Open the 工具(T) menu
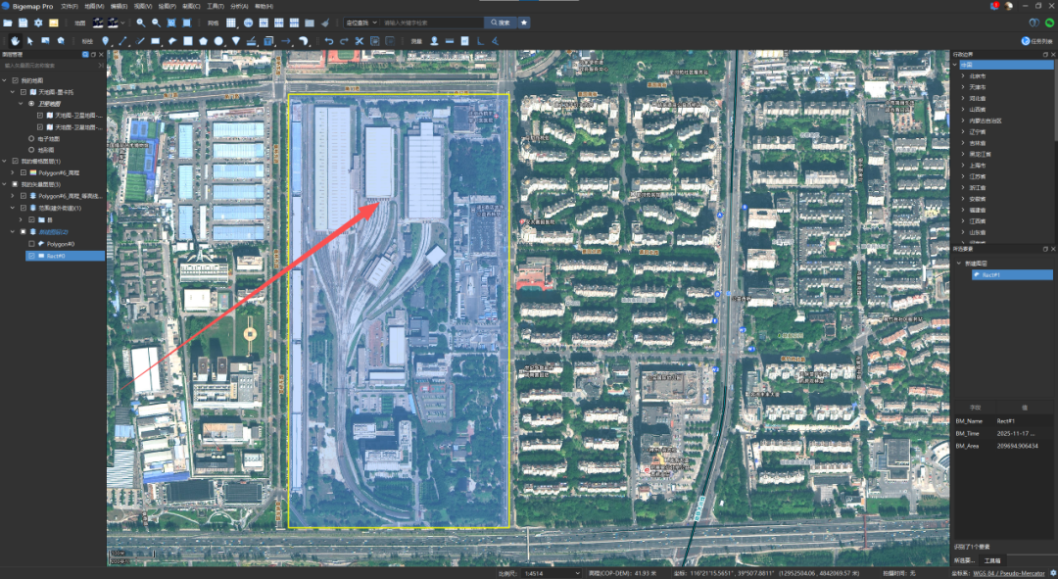Viewport: 1058px width, 579px height. click(x=216, y=6)
